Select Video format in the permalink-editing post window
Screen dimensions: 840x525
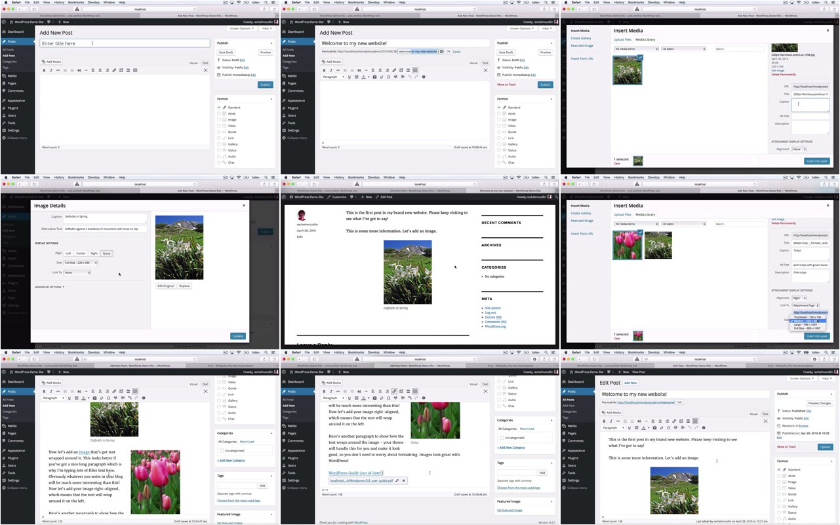pyautogui.click(x=499, y=126)
